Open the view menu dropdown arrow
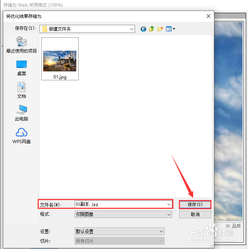The image size is (248, 249). point(174,29)
